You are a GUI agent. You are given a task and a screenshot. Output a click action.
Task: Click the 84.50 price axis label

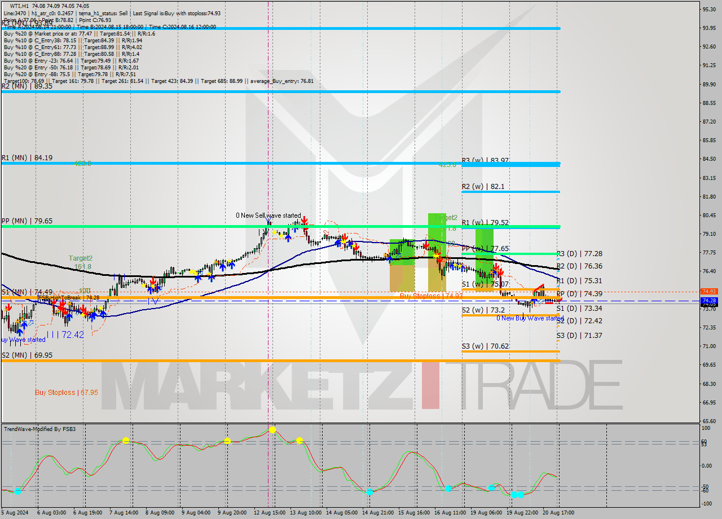click(x=709, y=159)
